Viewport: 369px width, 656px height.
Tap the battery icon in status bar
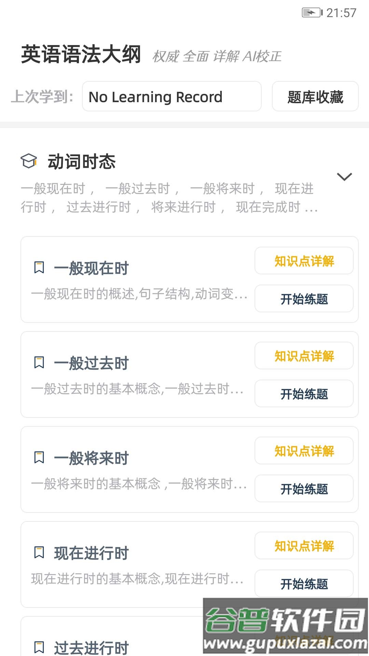[x=312, y=13]
